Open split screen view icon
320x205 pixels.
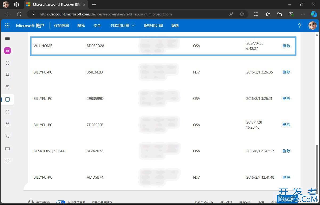[256, 14]
